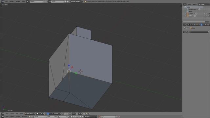Viewport: 210px width, 118px height.
Task: Toggle the auto keyframe record button
Action: 100,117
